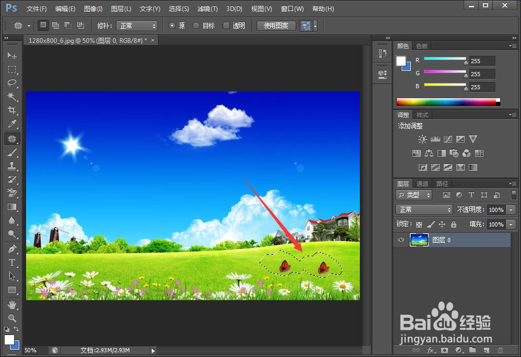This screenshot has height=357, width=521.
Task: Enable the 透明 checkbox
Action: click(226, 26)
